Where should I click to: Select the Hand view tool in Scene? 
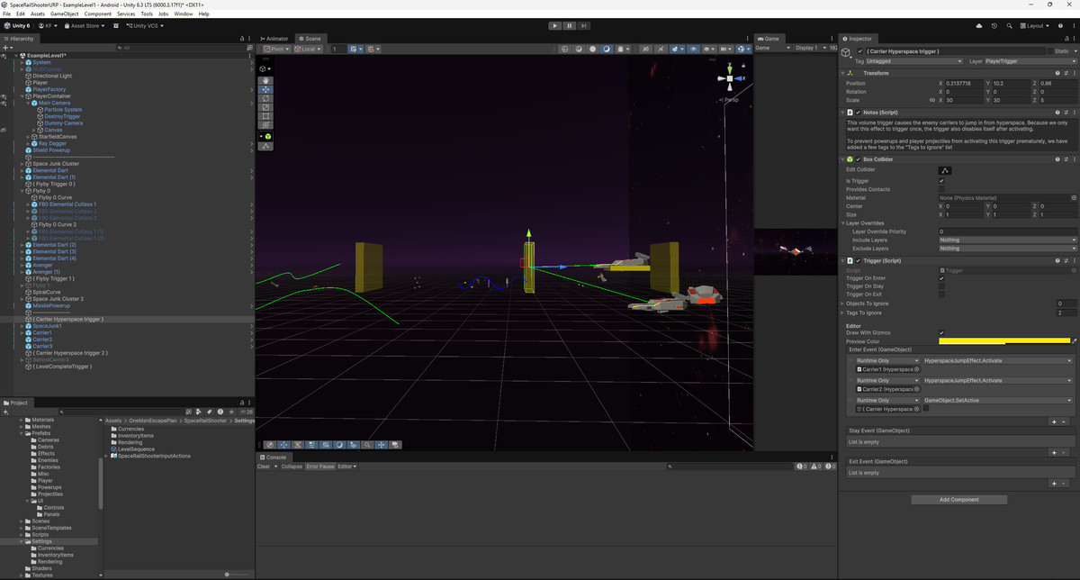265,81
